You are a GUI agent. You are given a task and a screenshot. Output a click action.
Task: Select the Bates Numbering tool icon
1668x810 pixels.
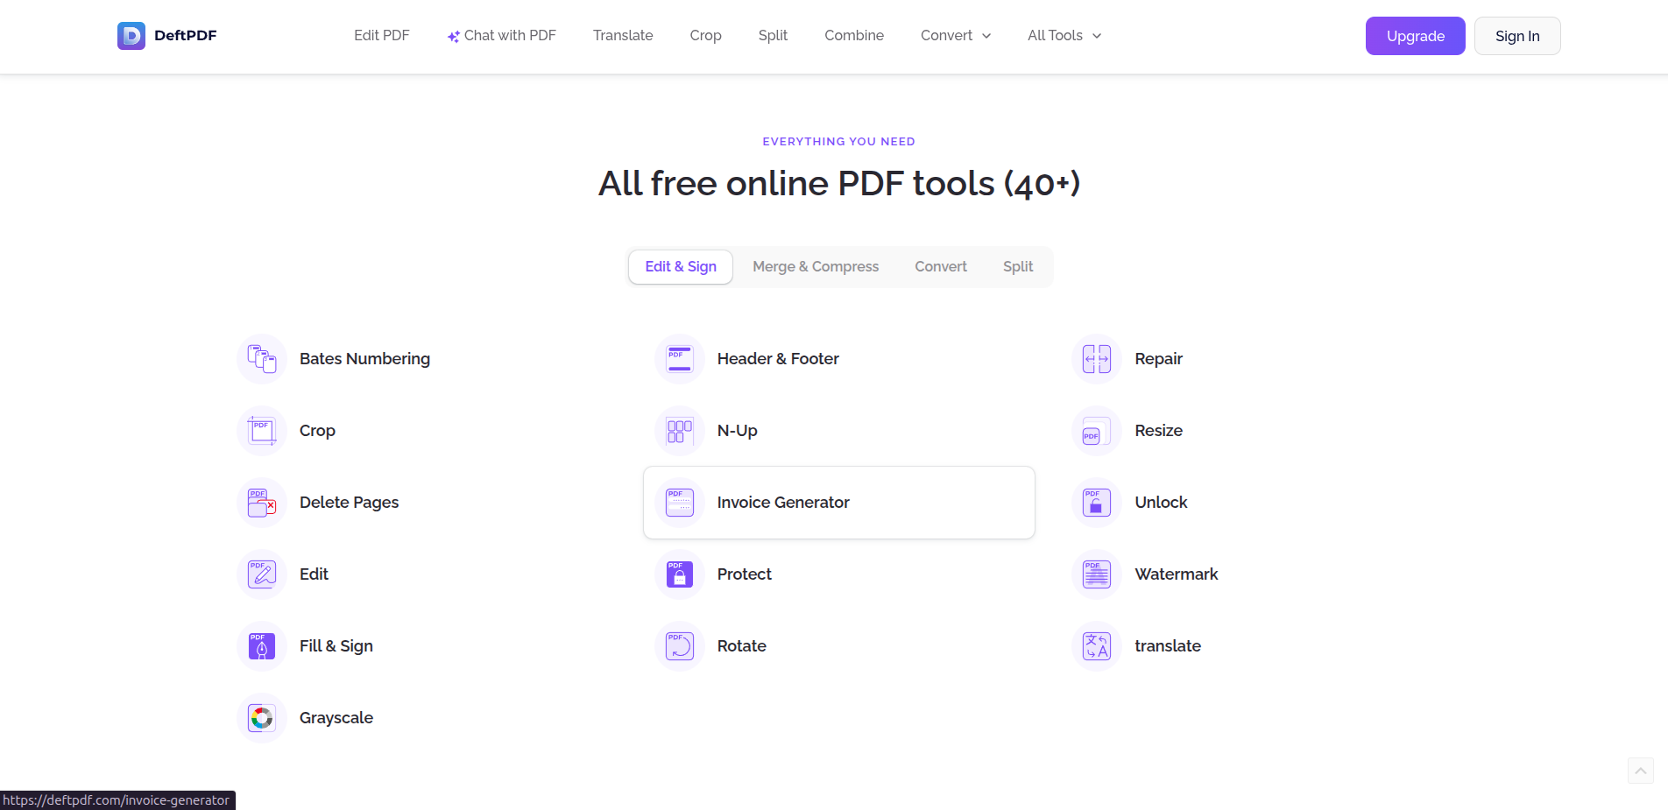pyautogui.click(x=261, y=358)
